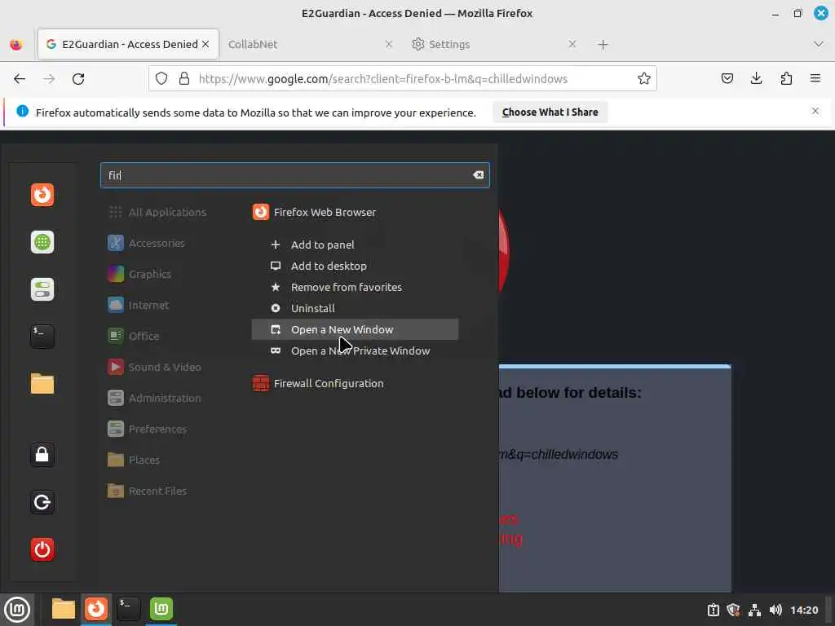This screenshot has height=626, width=835.
Task: Launch Firewall Configuration result
Action: pos(355,383)
